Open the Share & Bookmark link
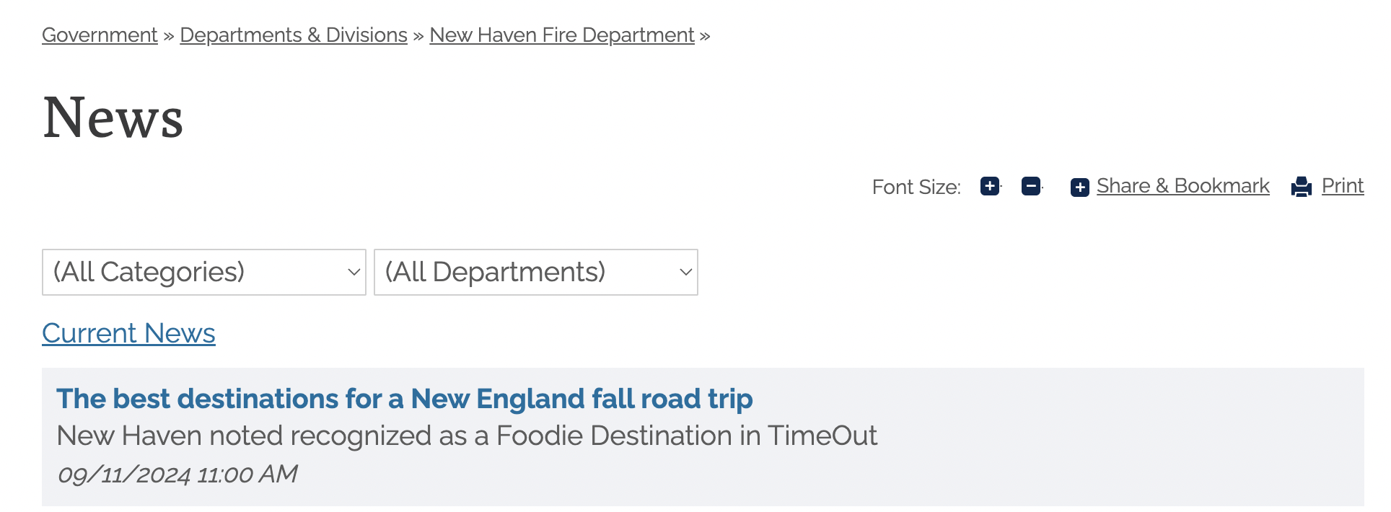Image resolution: width=1391 pixels, height=512 pixels. coord(1182,186)
